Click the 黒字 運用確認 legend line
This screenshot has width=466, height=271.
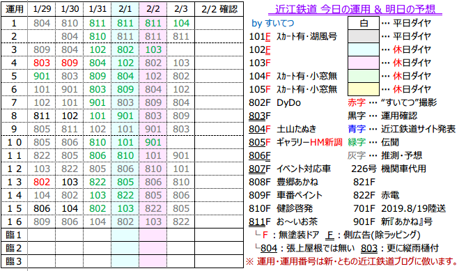(383, 116)
